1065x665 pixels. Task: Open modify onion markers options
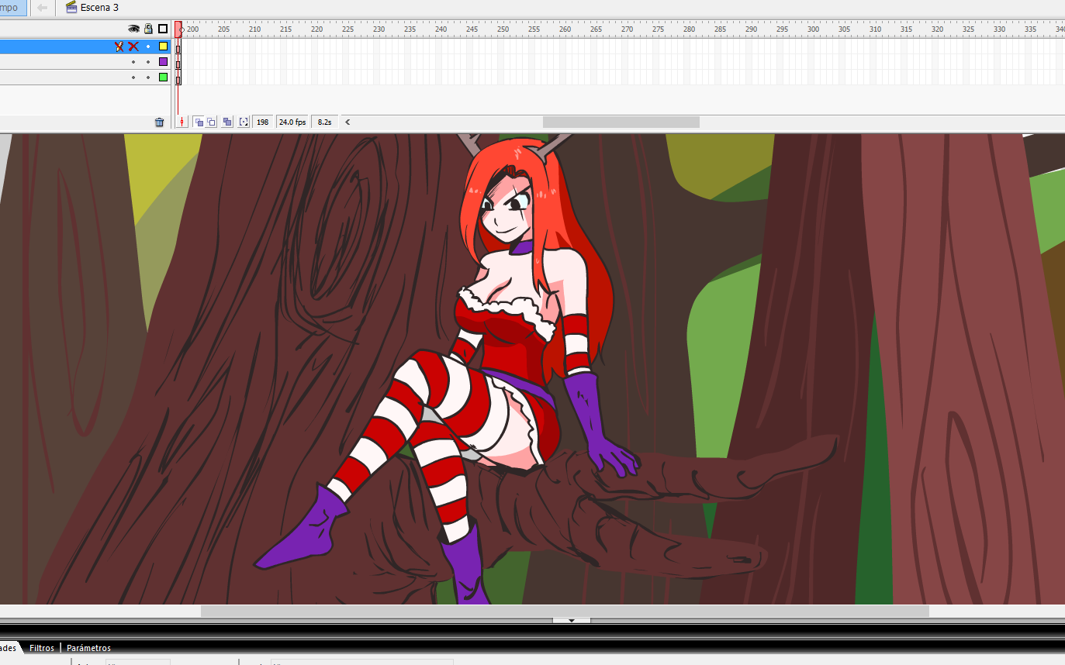[x=244, y=122]
